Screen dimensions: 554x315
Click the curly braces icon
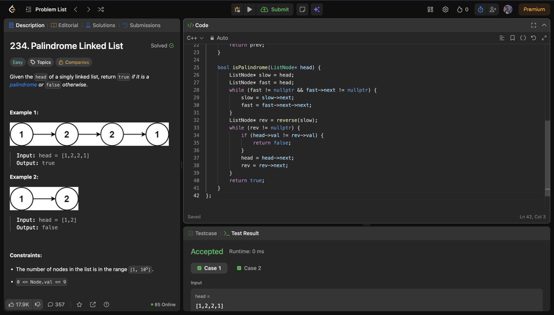click(x=523, y=38)
